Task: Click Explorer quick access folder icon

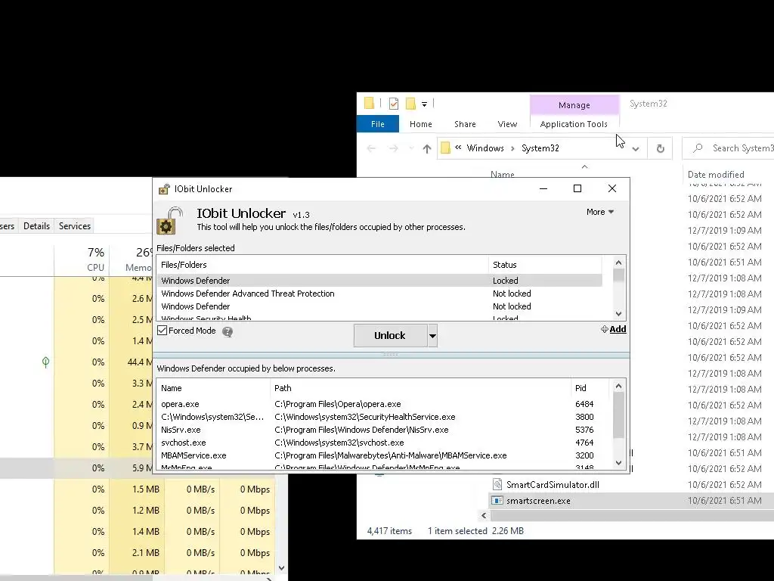Action: click(x=369, y=103)
